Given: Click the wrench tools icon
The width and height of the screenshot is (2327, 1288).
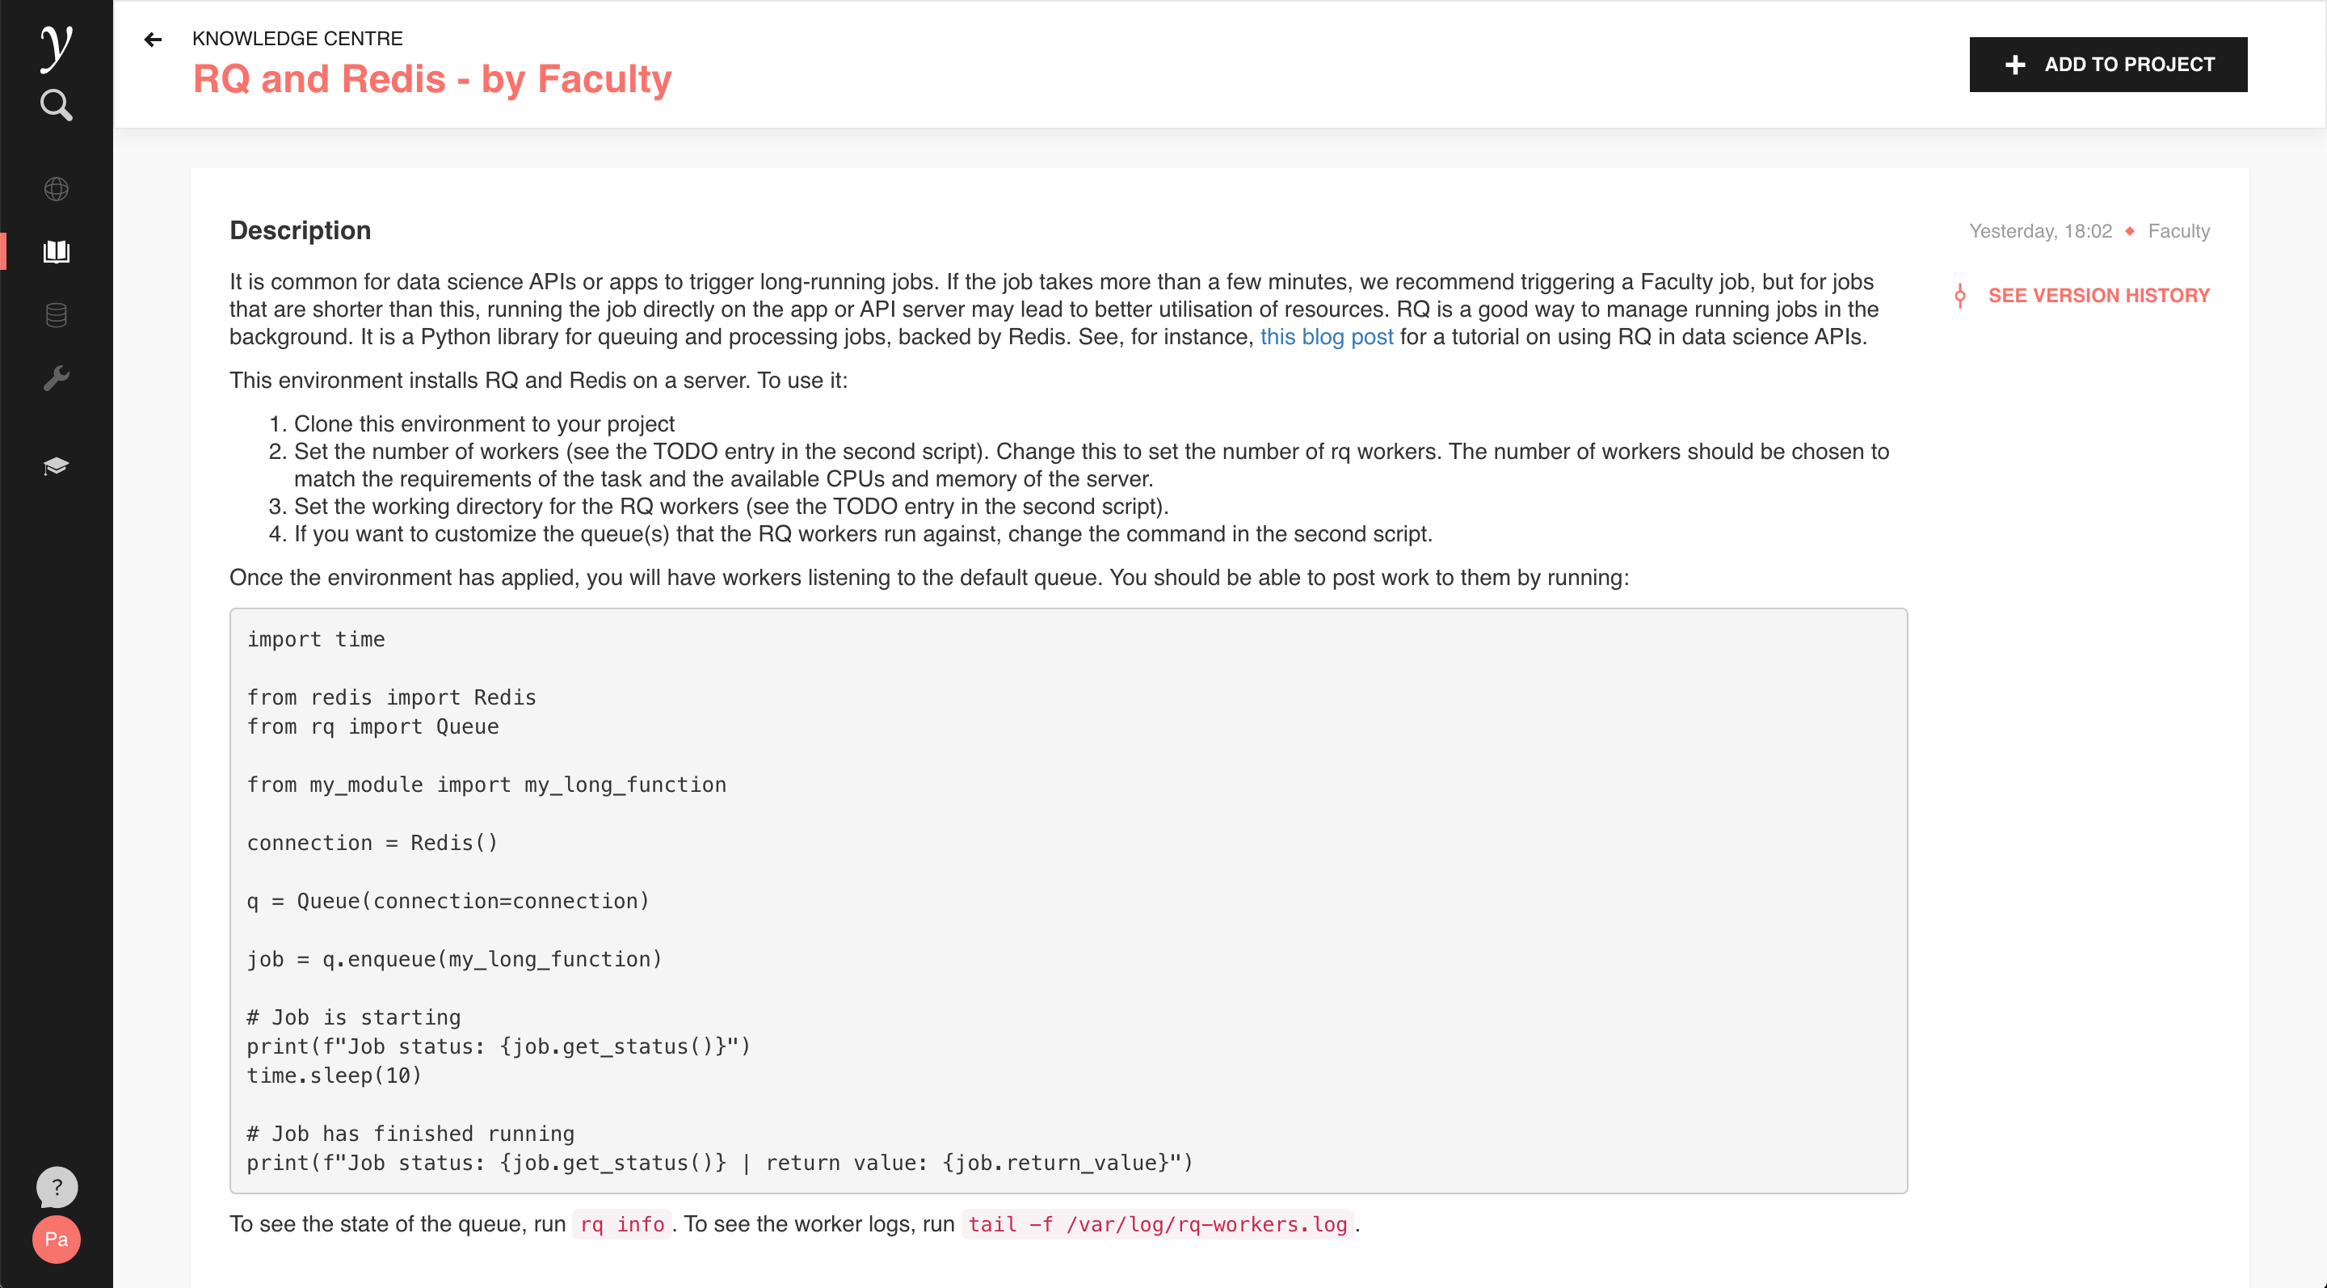Looking at the screenshot, I should point(56,377).
